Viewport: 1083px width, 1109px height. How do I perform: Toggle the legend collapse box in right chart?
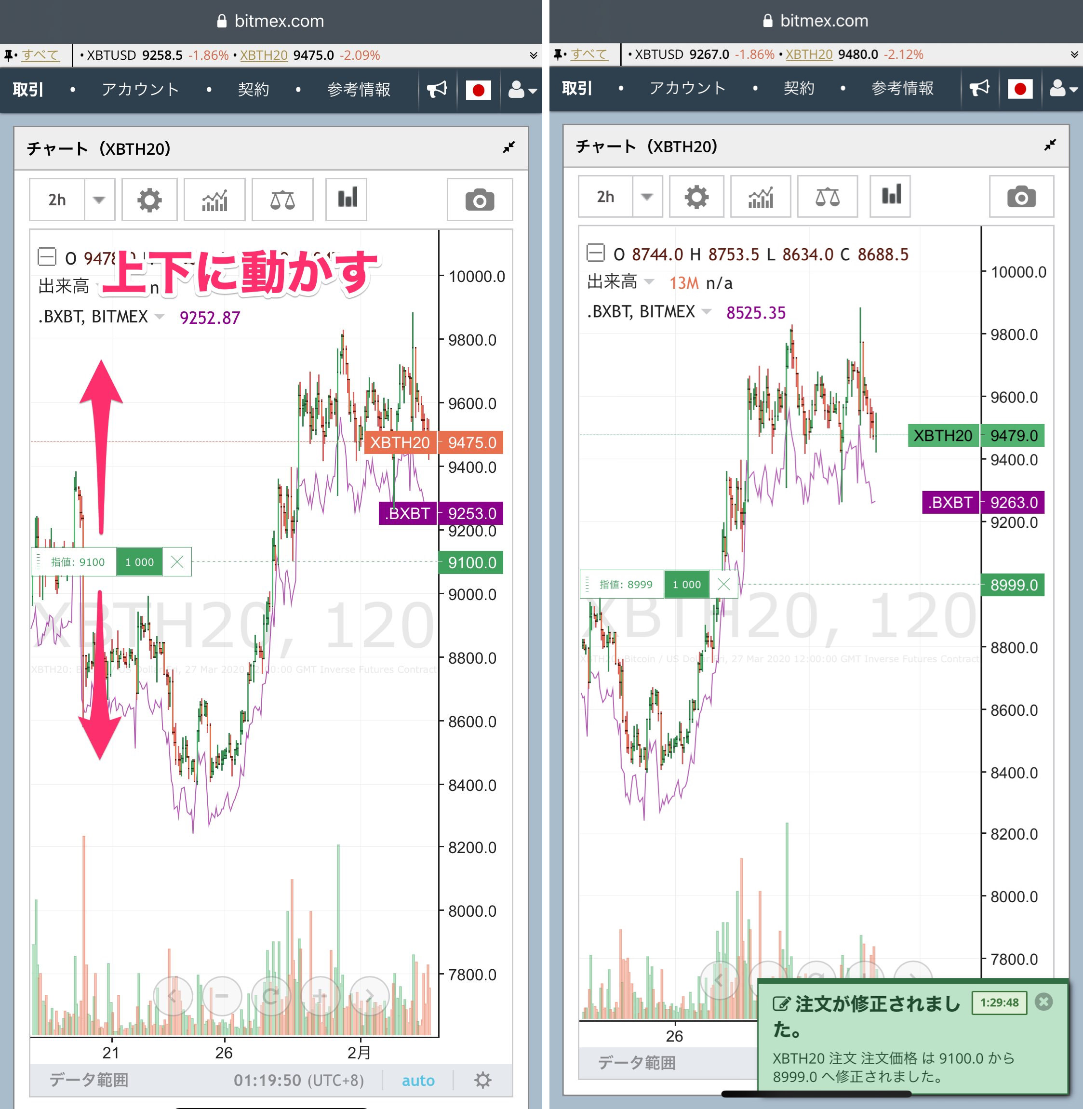pyautogui.click(x=595, y=253)
